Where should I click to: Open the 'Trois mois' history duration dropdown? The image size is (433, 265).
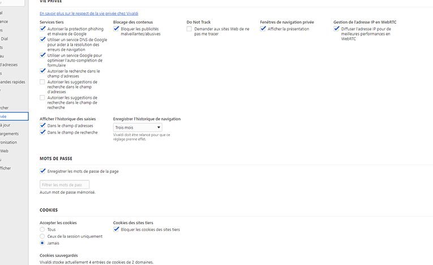point(138,128)
